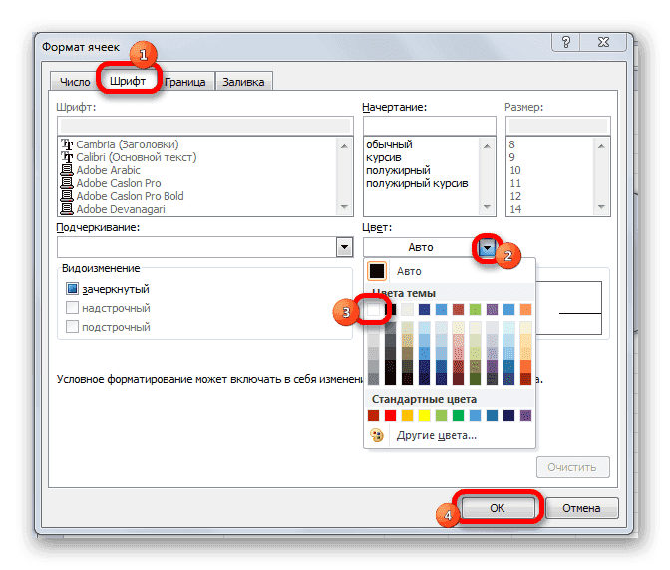
Task: Open the Граница tab
Action: [x=185, y=82]
